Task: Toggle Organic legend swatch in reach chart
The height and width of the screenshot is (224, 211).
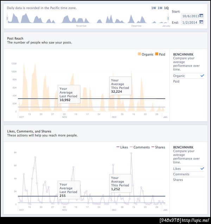Action: 139,54
